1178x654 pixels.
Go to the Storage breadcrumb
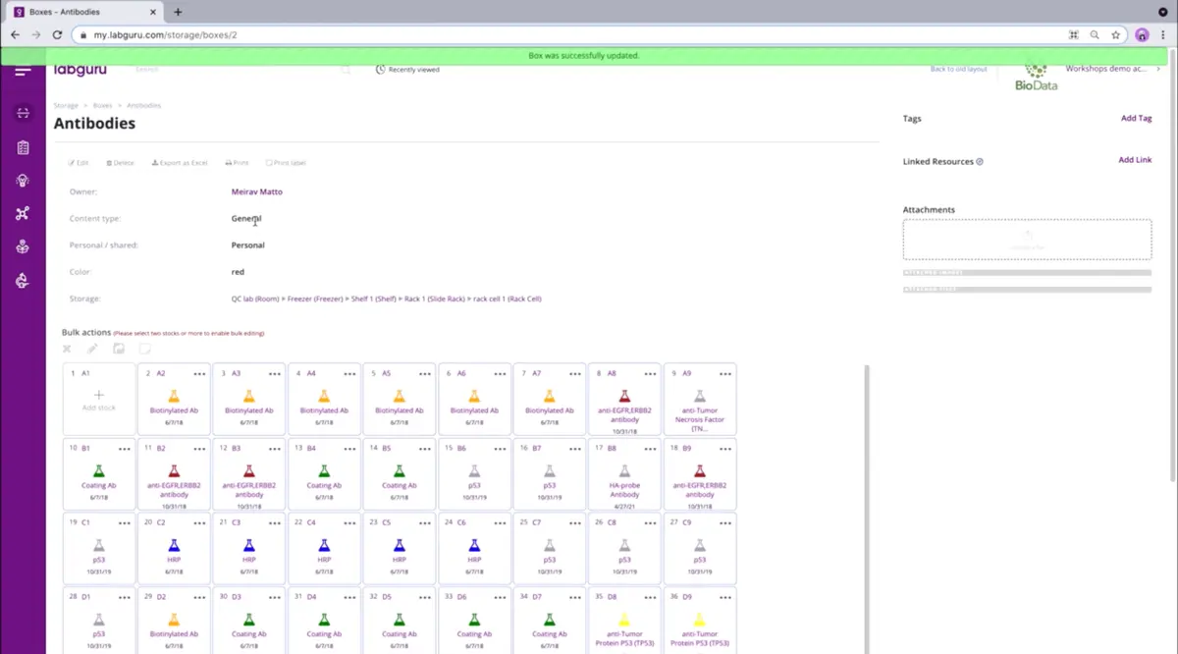tap(66, 105)
